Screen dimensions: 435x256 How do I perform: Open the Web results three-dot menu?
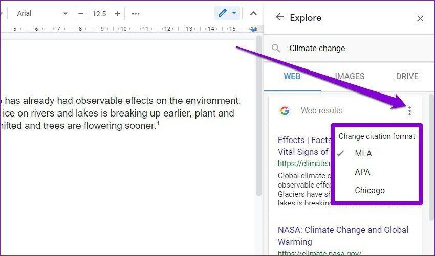(x=409, y=111)
